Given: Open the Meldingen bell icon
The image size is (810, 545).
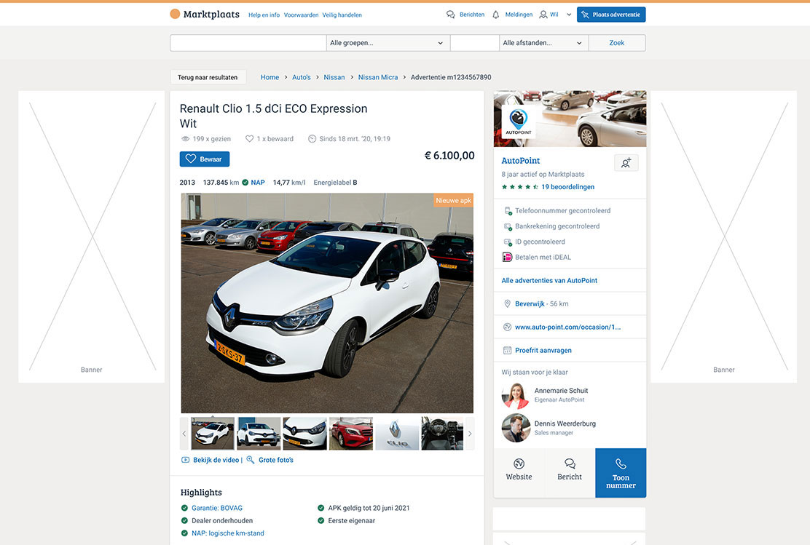Looking at the screenshot, I should coord(496,15).
